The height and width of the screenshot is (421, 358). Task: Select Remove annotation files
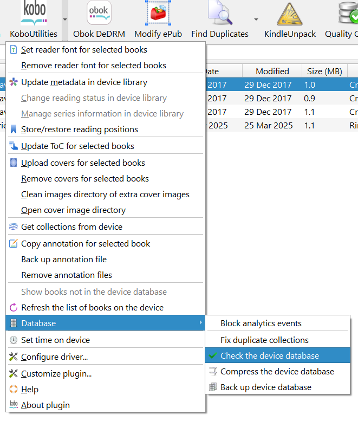(x=106, y=275)
